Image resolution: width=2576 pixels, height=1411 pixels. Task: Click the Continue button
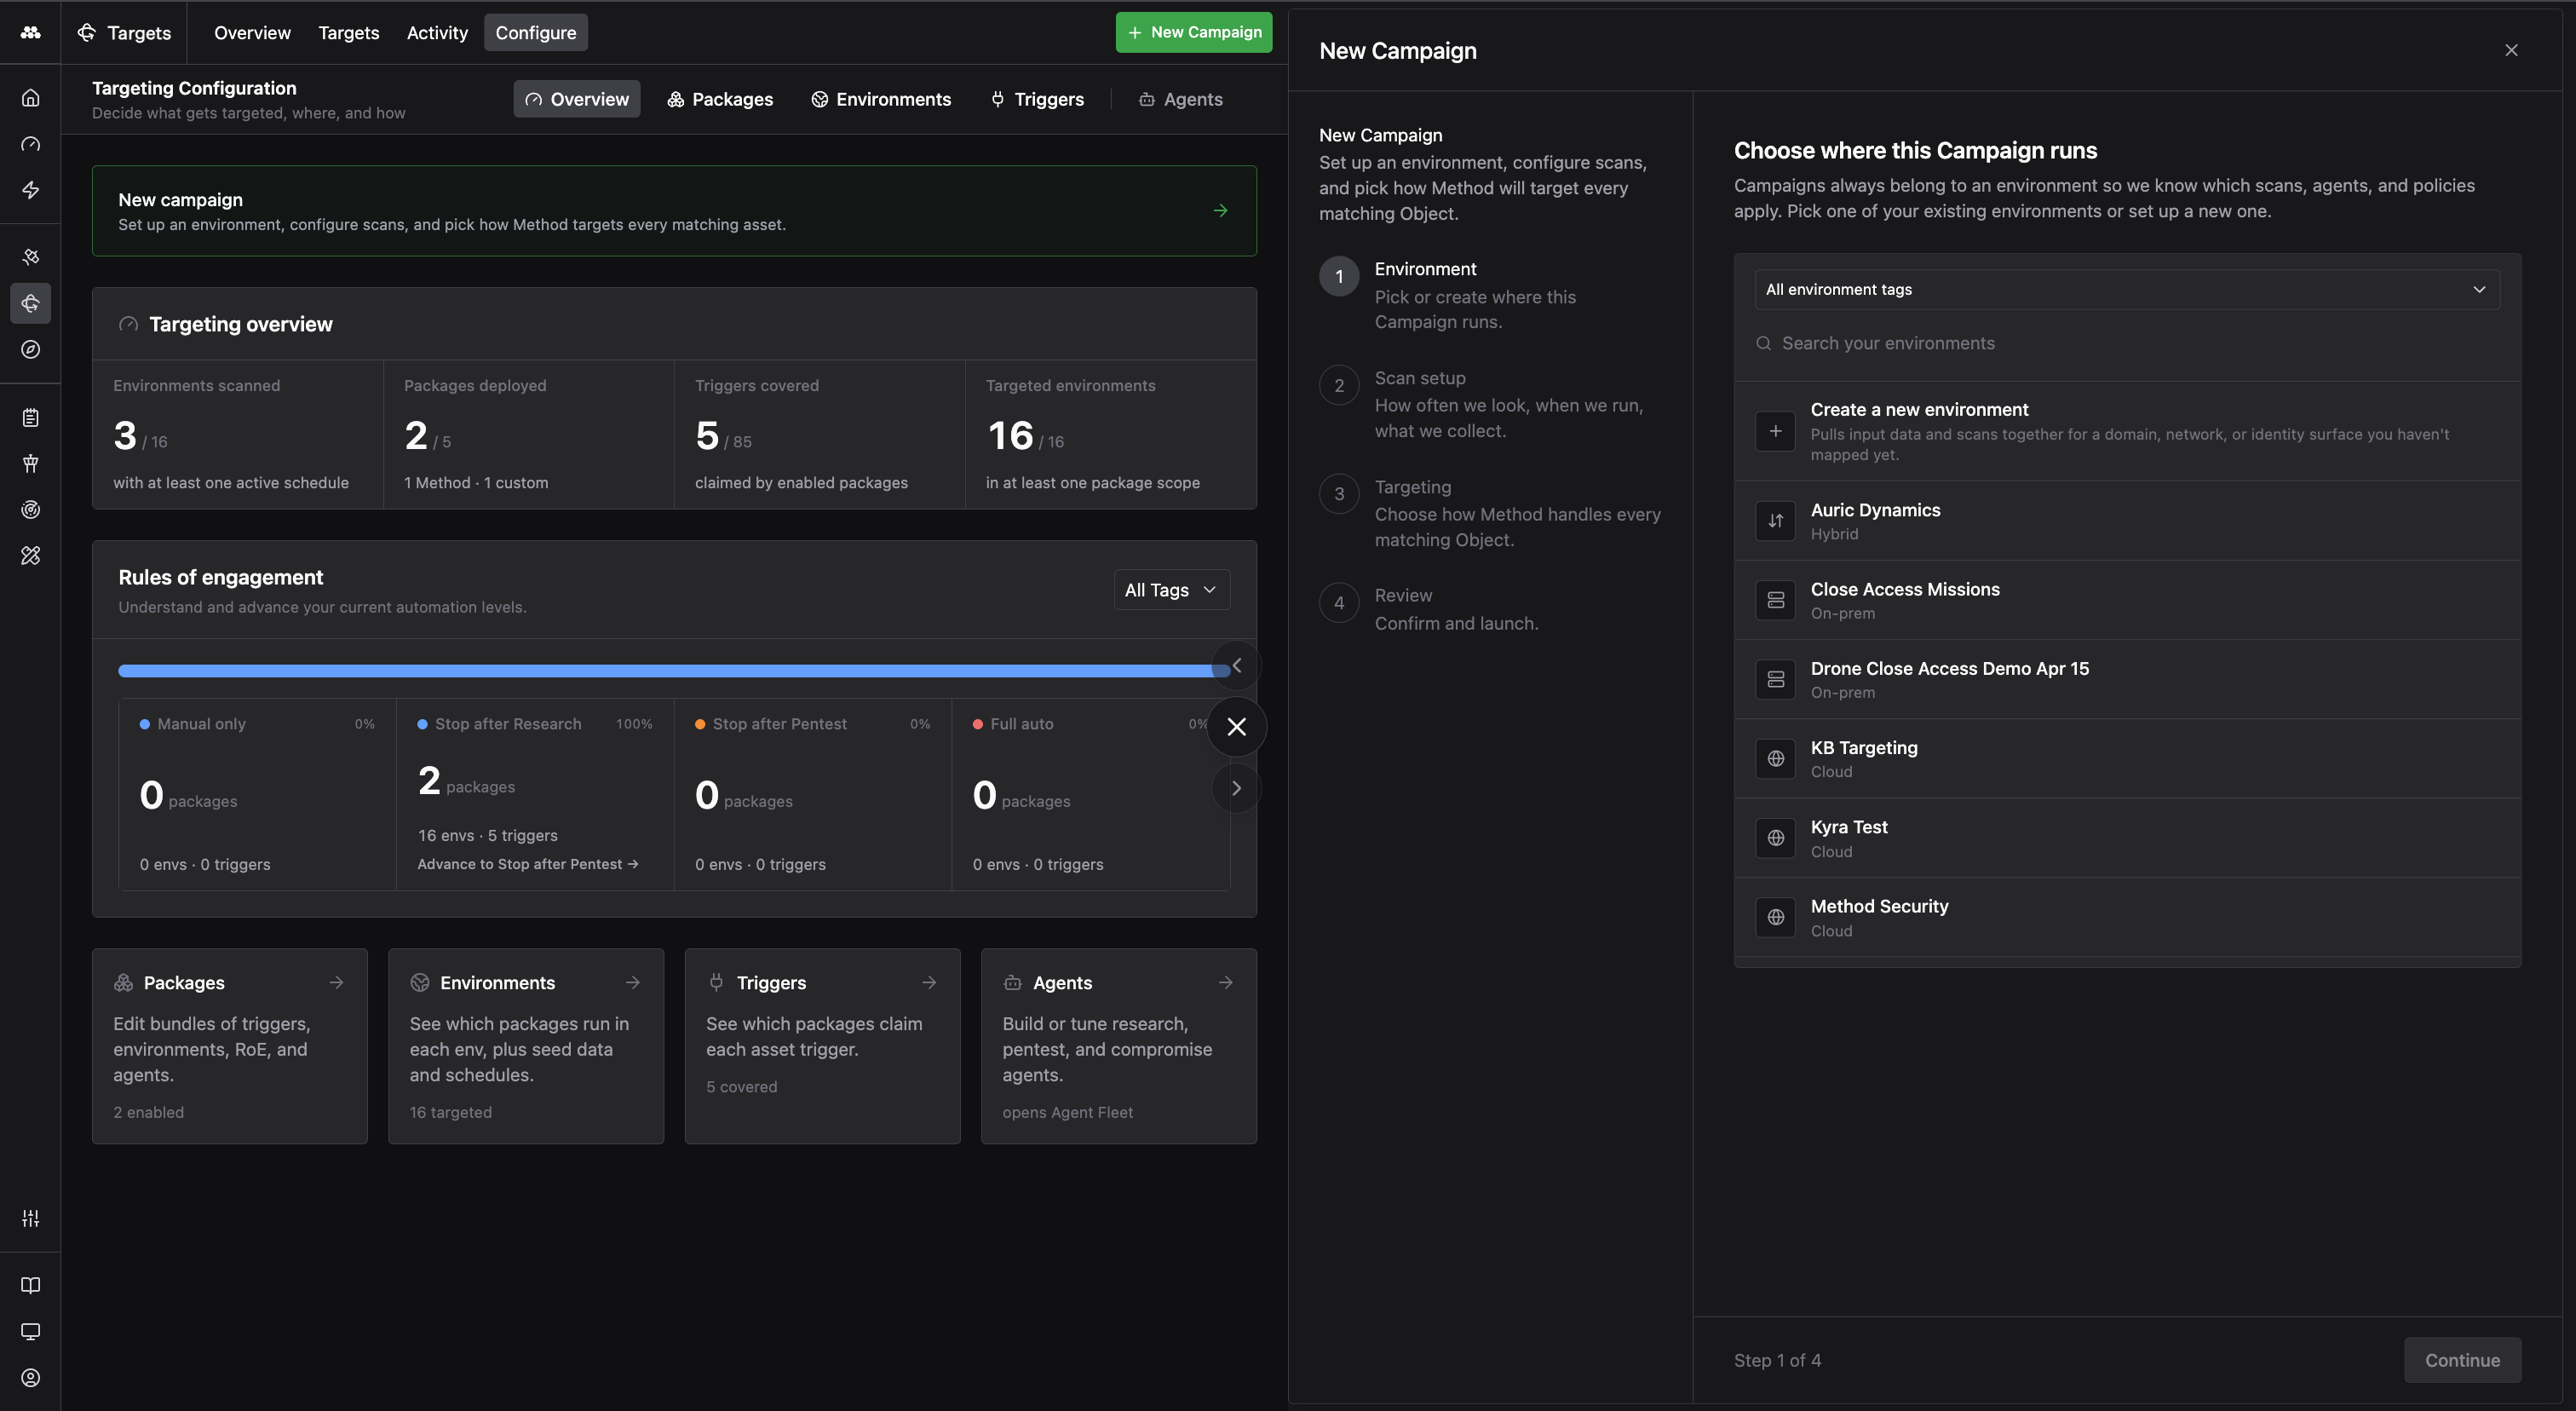click(2462, 1360)
